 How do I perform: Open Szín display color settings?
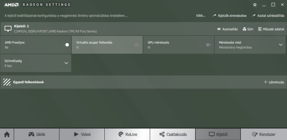click(250, 29)
